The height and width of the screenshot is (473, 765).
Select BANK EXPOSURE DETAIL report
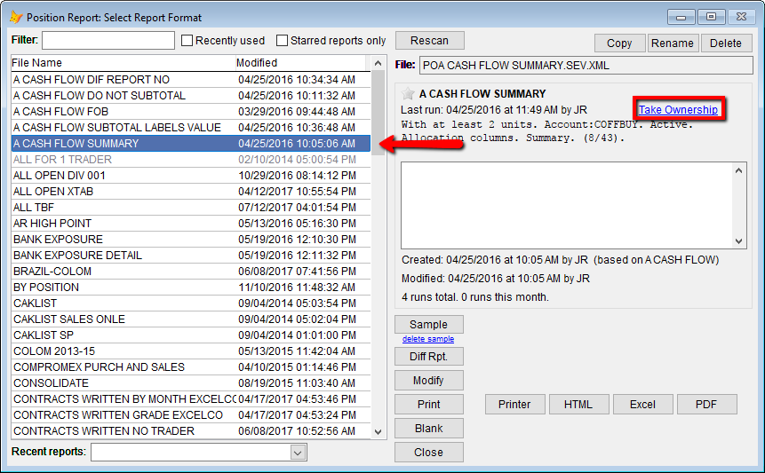click(191, 256)
